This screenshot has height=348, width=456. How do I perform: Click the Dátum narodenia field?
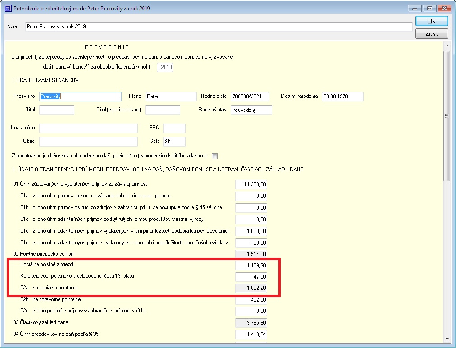pos(343,96)
